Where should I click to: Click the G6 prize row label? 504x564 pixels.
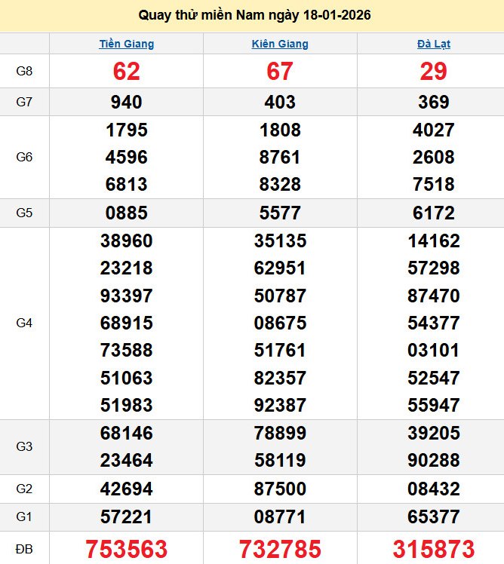24,157
